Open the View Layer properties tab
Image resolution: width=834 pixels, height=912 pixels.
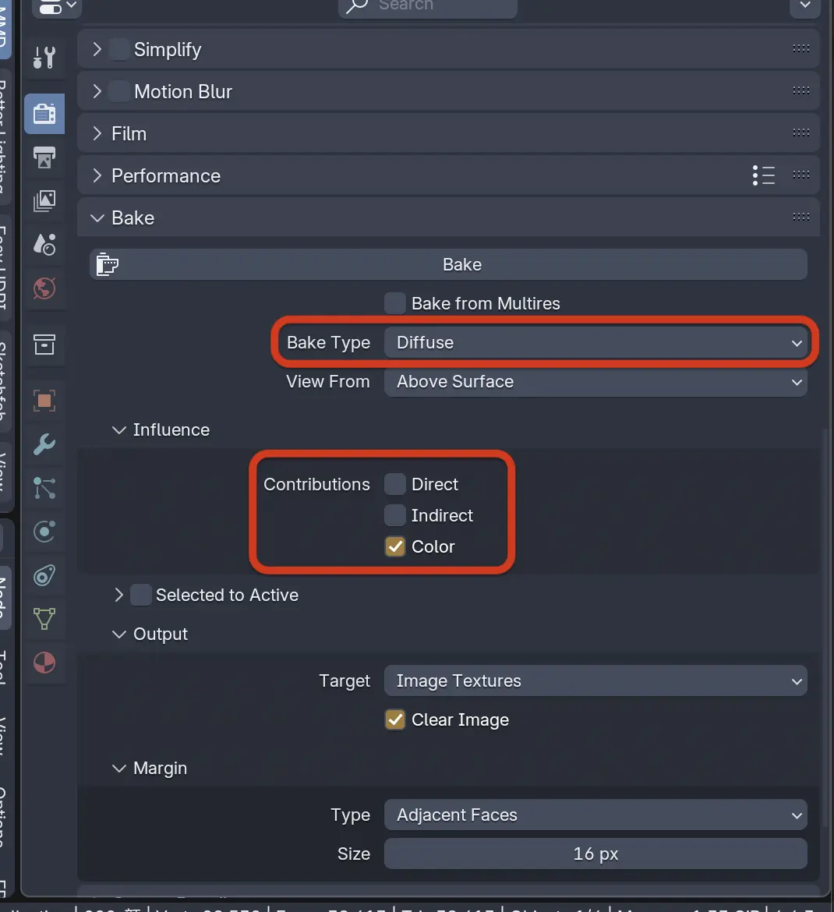[44, 200]
